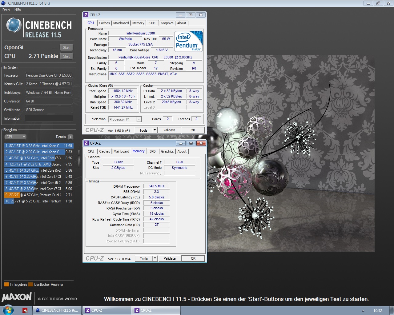Select ranking row 12C/12T @ 2.62 GHz AMD
Screen dimensions: 394x315
tap(39, 164)
